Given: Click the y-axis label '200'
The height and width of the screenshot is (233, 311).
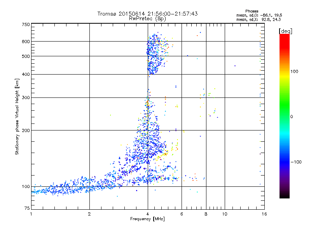Looking at the screenshot, I should pyautogui.click(x=26, y=130).
